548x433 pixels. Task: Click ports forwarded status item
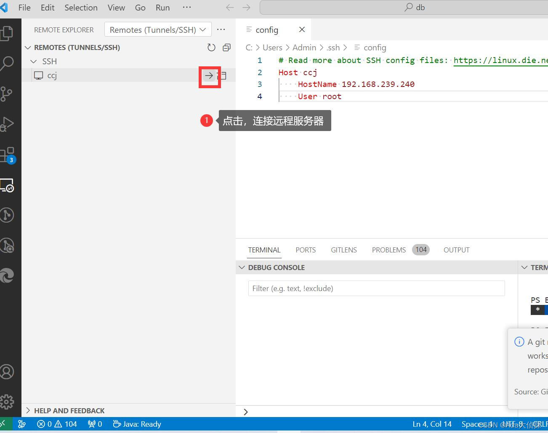(x=95, y=424)
